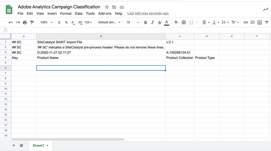This screenshot has height=151, width=271.
Task: Click the filter icon
Action: 267,22
